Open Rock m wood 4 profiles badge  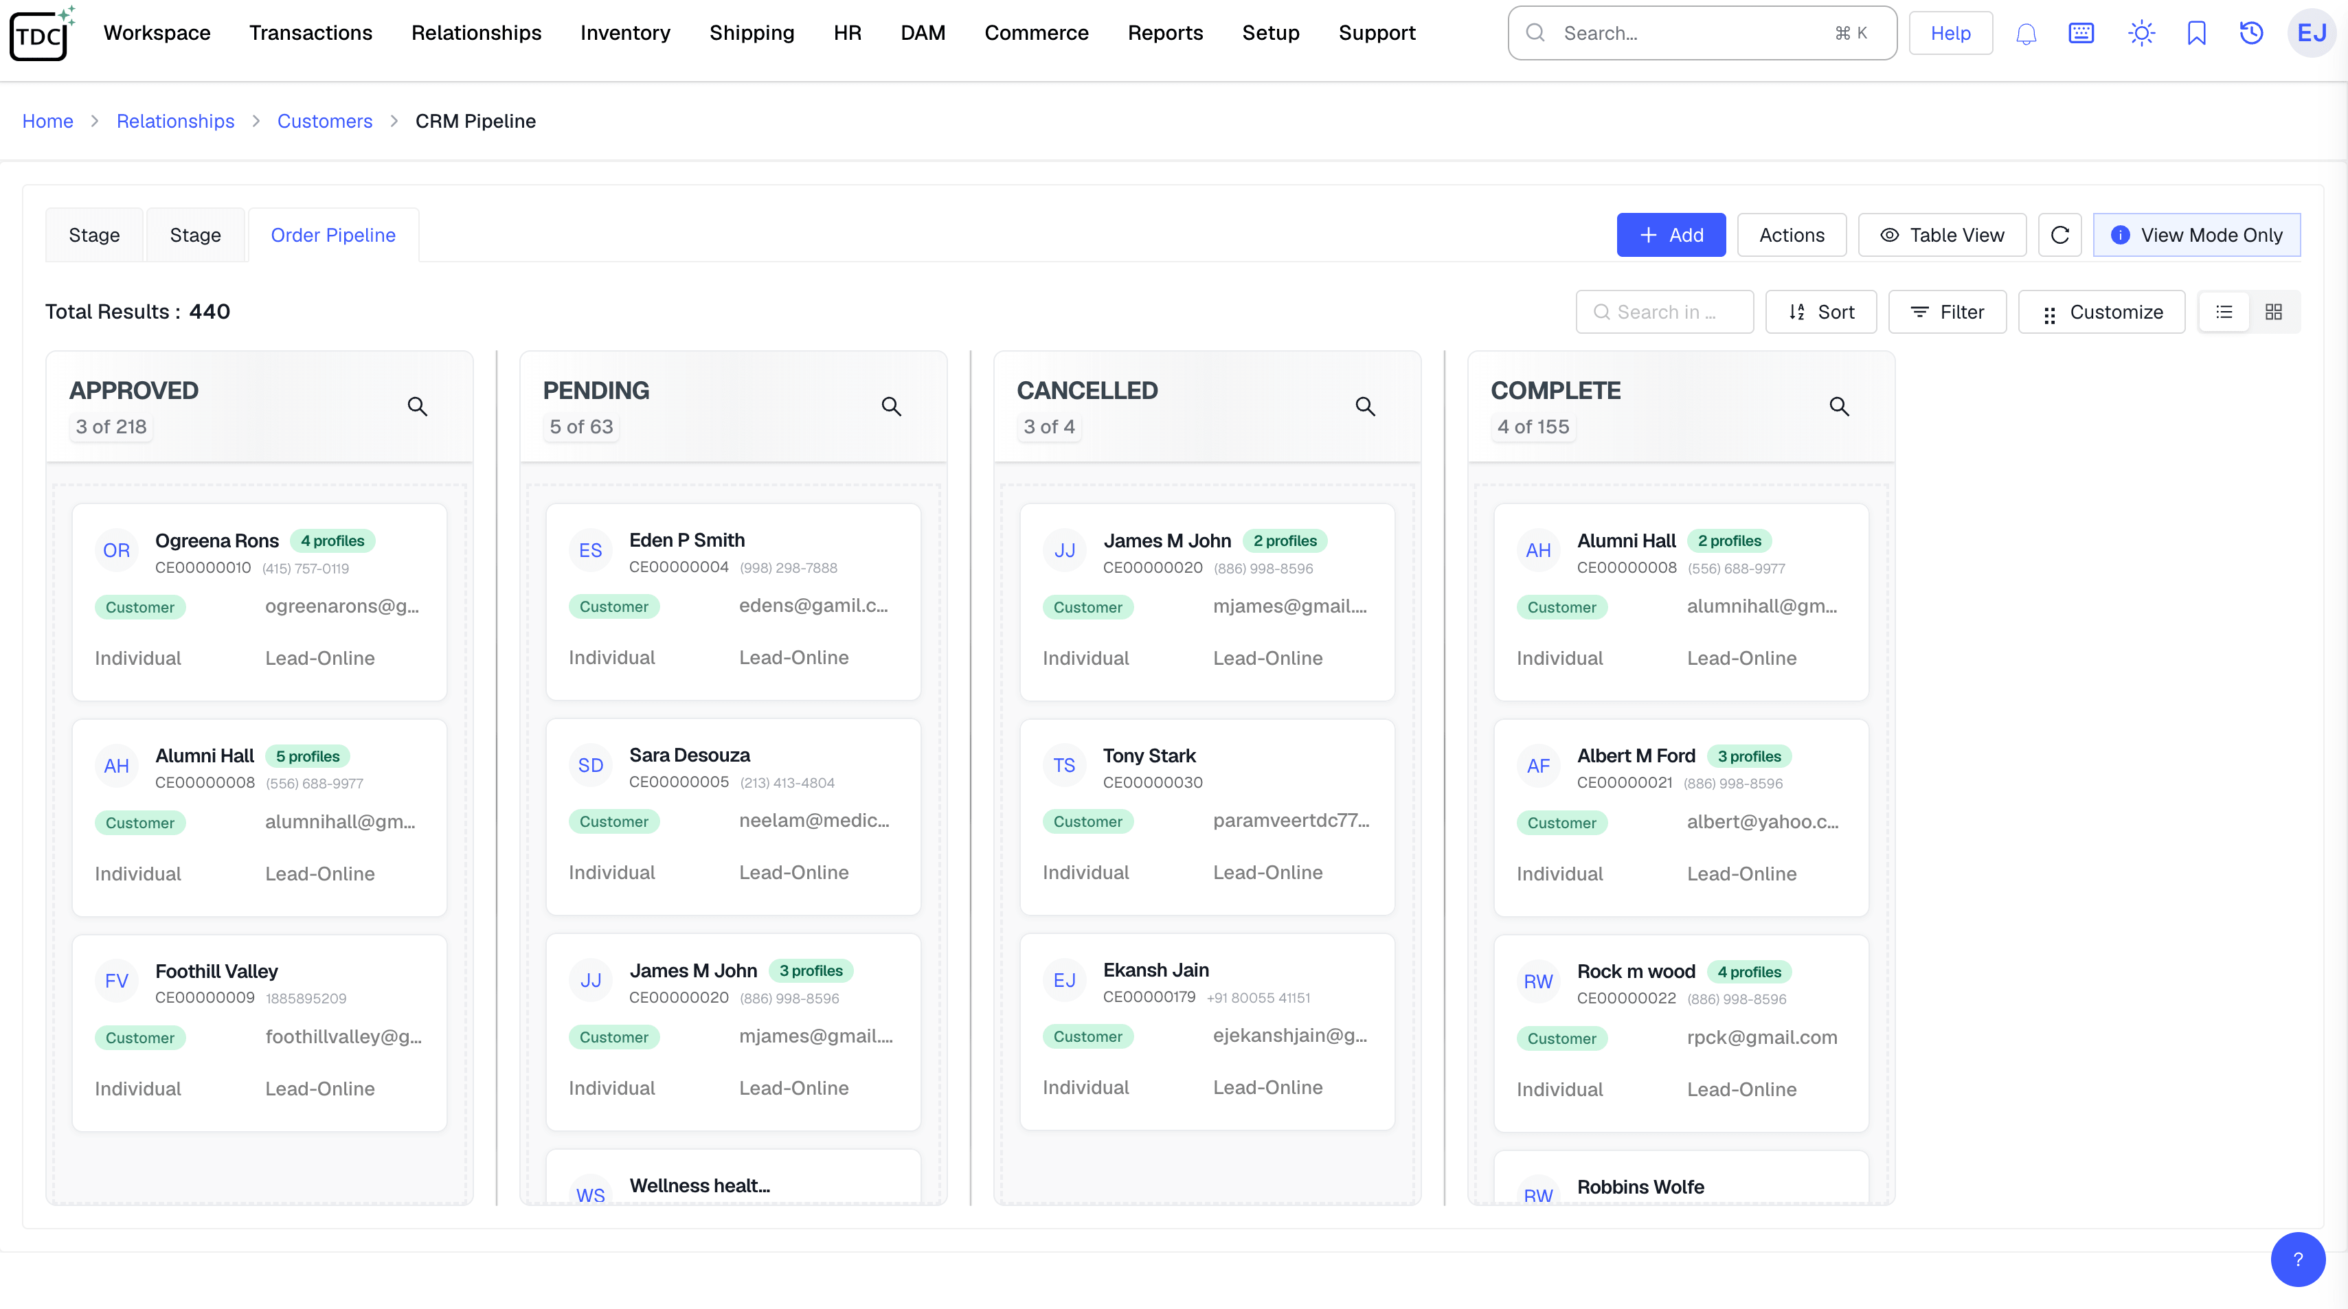coord(1749,972)
